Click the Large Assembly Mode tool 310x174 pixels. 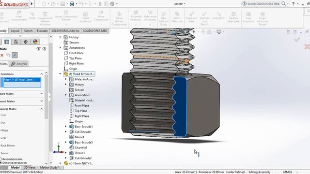tap(263, 18)
